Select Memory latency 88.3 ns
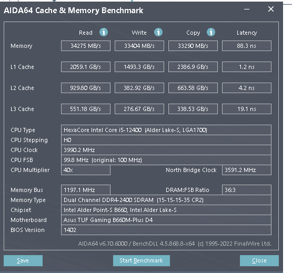The image size is (292, 273). tap(247, 46)
